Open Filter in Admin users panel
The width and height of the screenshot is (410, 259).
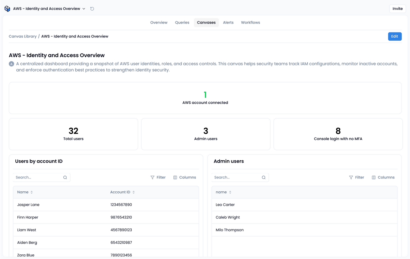coord(357,177)
